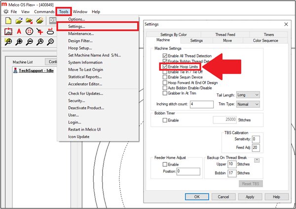
Task: Open the Trim Type dropdown
Action: tap(248, 104)
